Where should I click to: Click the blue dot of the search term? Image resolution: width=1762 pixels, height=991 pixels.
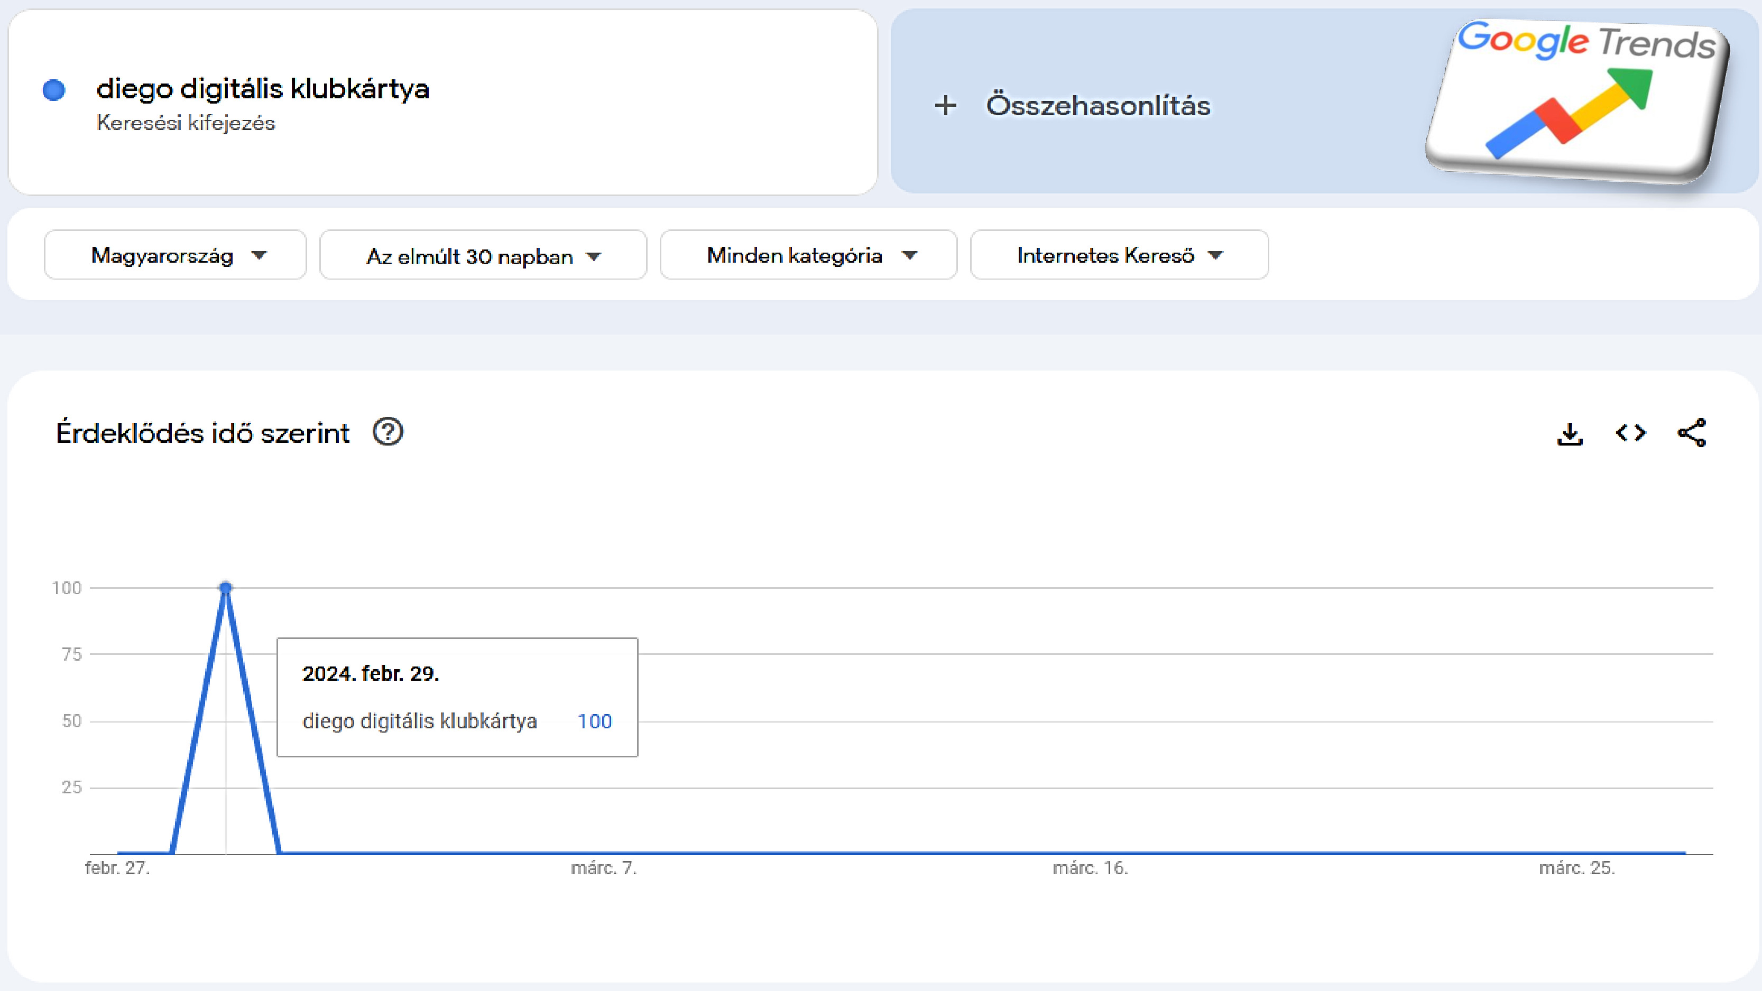[x=53, y=90]
